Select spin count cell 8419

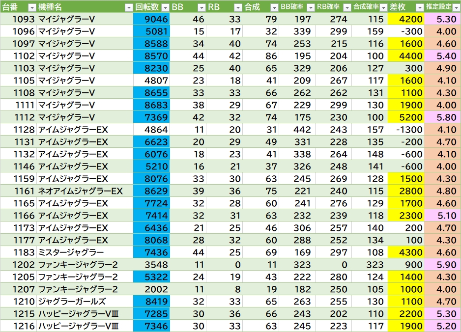151,302
